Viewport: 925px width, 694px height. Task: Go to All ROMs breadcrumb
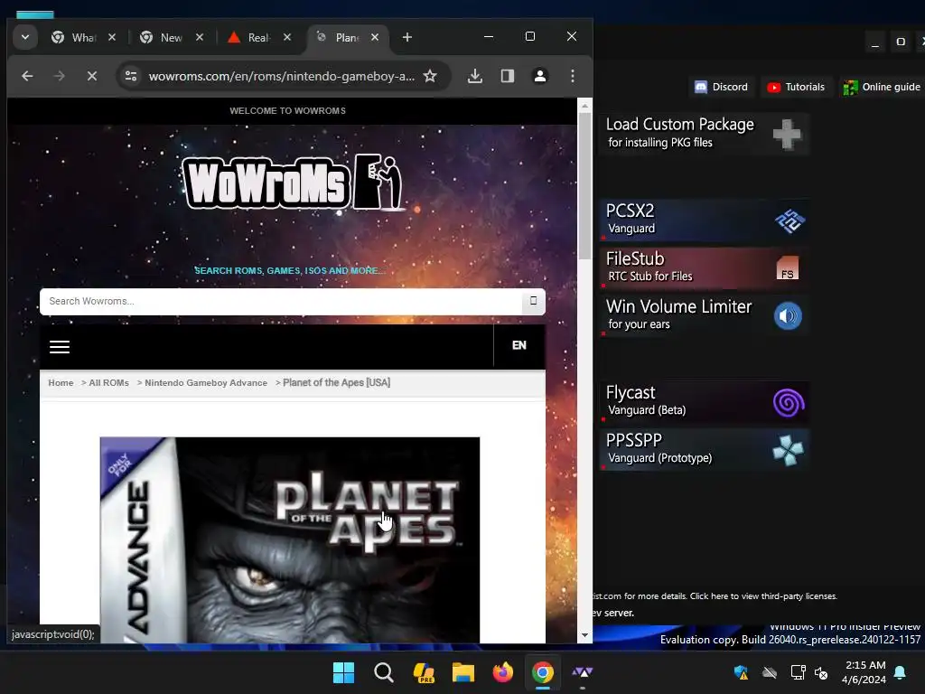(x=108, y=383)
